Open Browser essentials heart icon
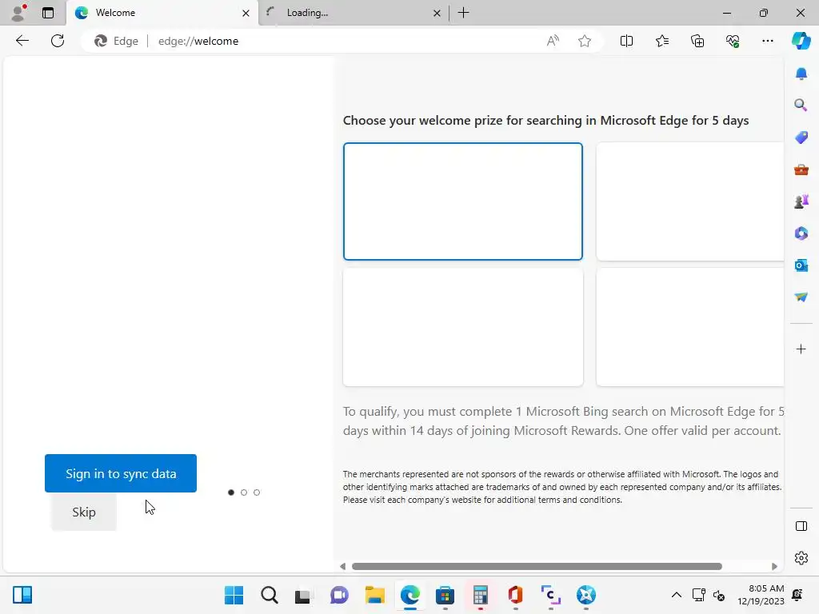The width and height of the screenshot is (819, 614). [733, 41]
